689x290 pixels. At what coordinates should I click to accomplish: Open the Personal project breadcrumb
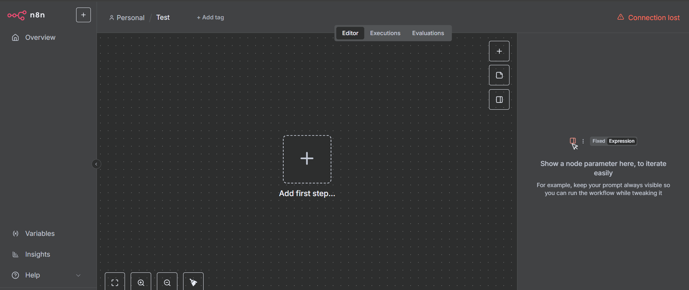pos(127,18)
